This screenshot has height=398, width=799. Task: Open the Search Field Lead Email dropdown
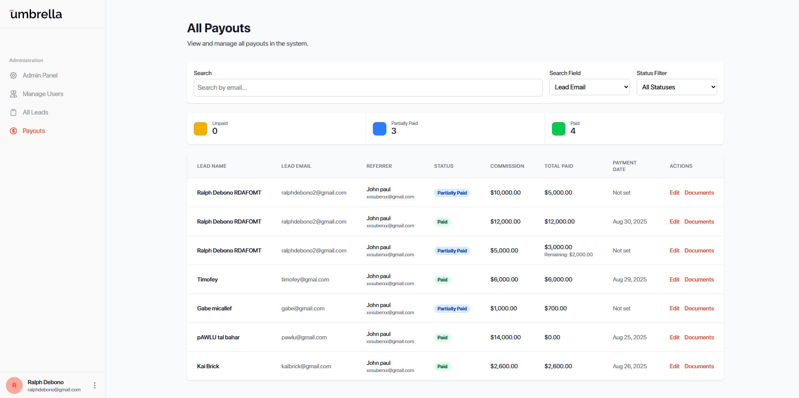589,87
